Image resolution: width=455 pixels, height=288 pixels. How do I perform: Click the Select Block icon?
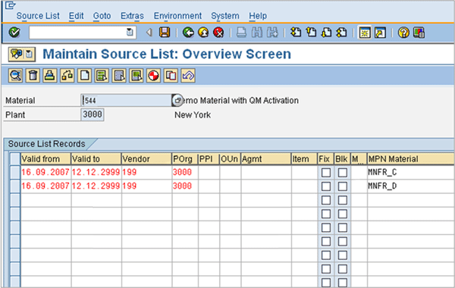click(x=119, y=76)
